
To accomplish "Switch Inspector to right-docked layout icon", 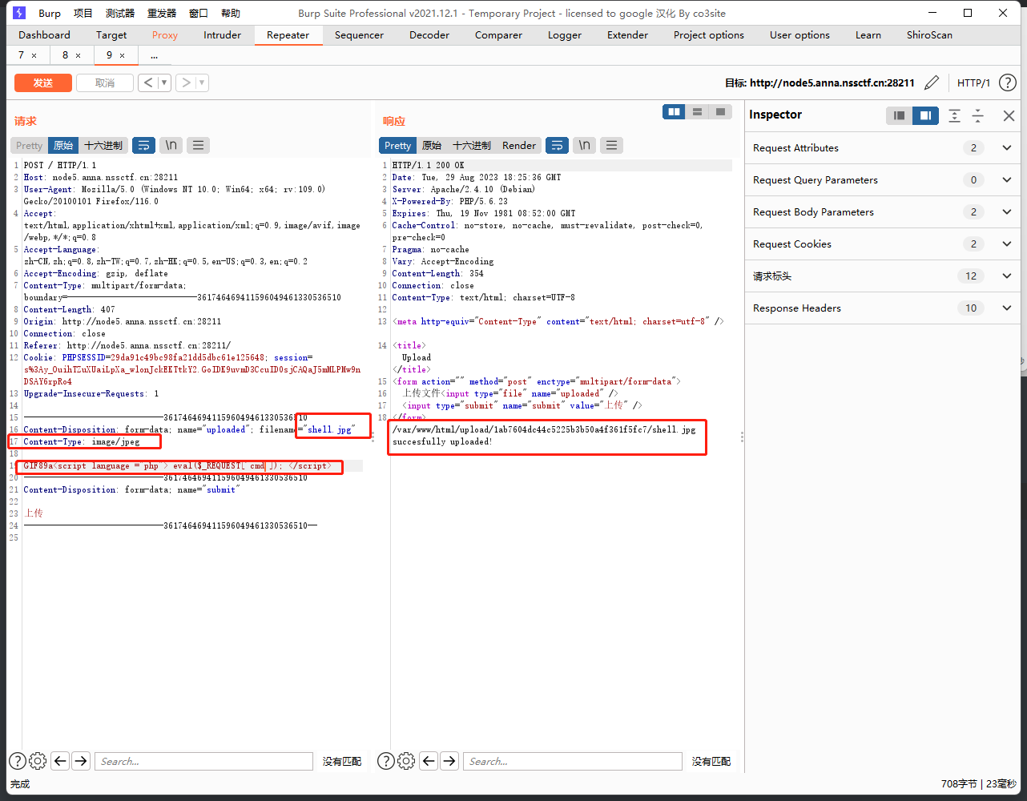I will 925,115.
